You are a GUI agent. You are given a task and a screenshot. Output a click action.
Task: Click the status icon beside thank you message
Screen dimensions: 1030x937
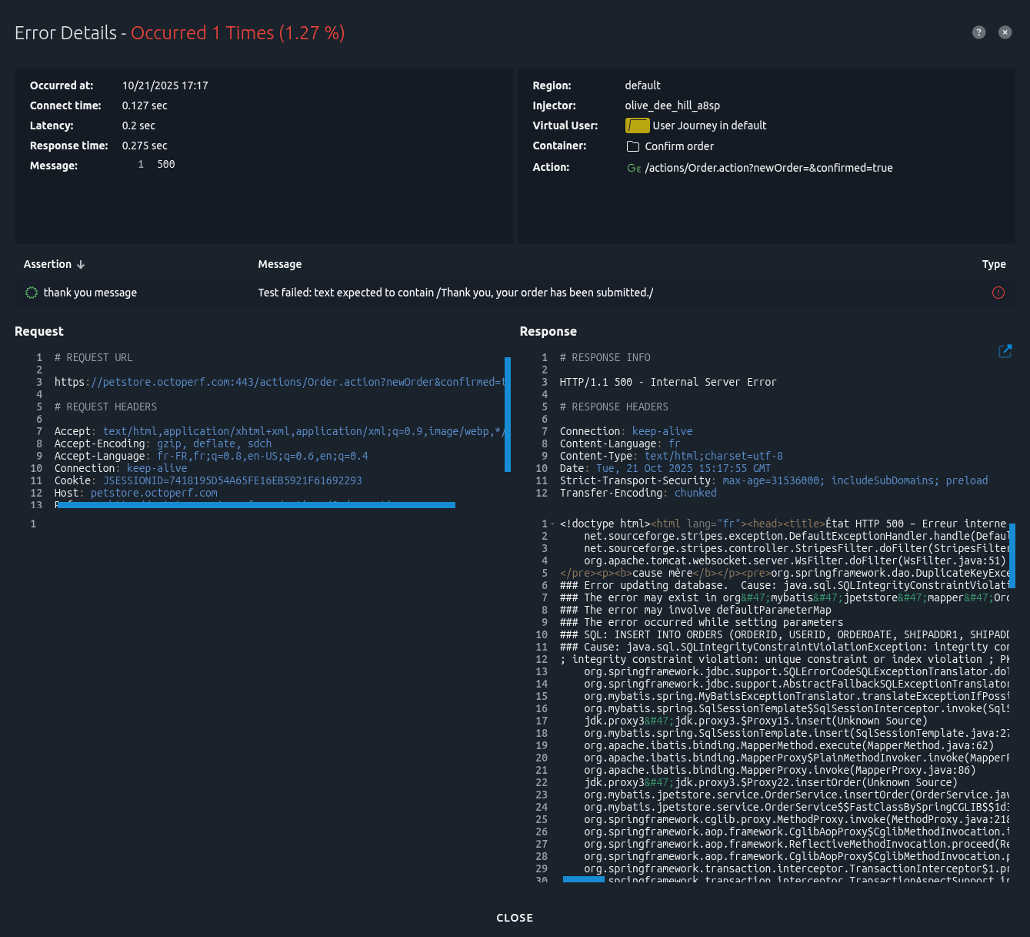pyautogui.click(x=31, y=293)
